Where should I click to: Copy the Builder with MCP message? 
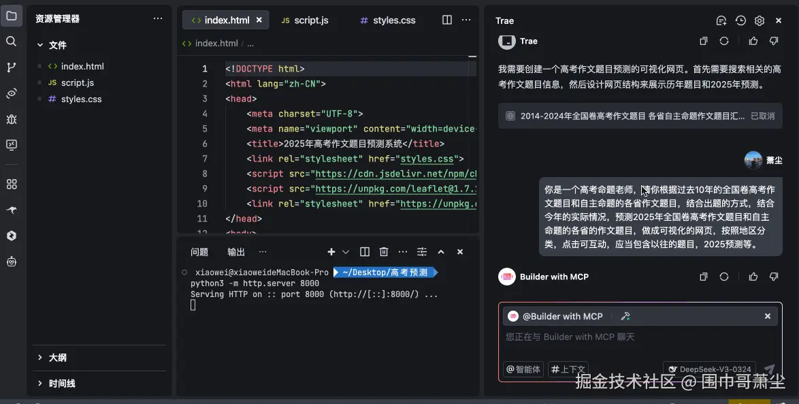pyautogui.click(x=704, y=277)
